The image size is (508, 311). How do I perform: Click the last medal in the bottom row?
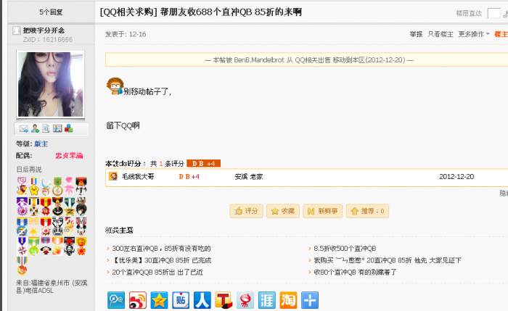[x=22, y=266]
